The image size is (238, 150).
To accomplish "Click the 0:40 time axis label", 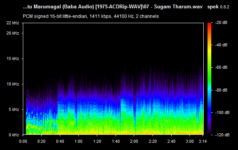I will click(x=60, y=141).
